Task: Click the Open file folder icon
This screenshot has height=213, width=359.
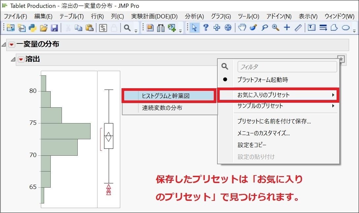Action: (43, 28)
